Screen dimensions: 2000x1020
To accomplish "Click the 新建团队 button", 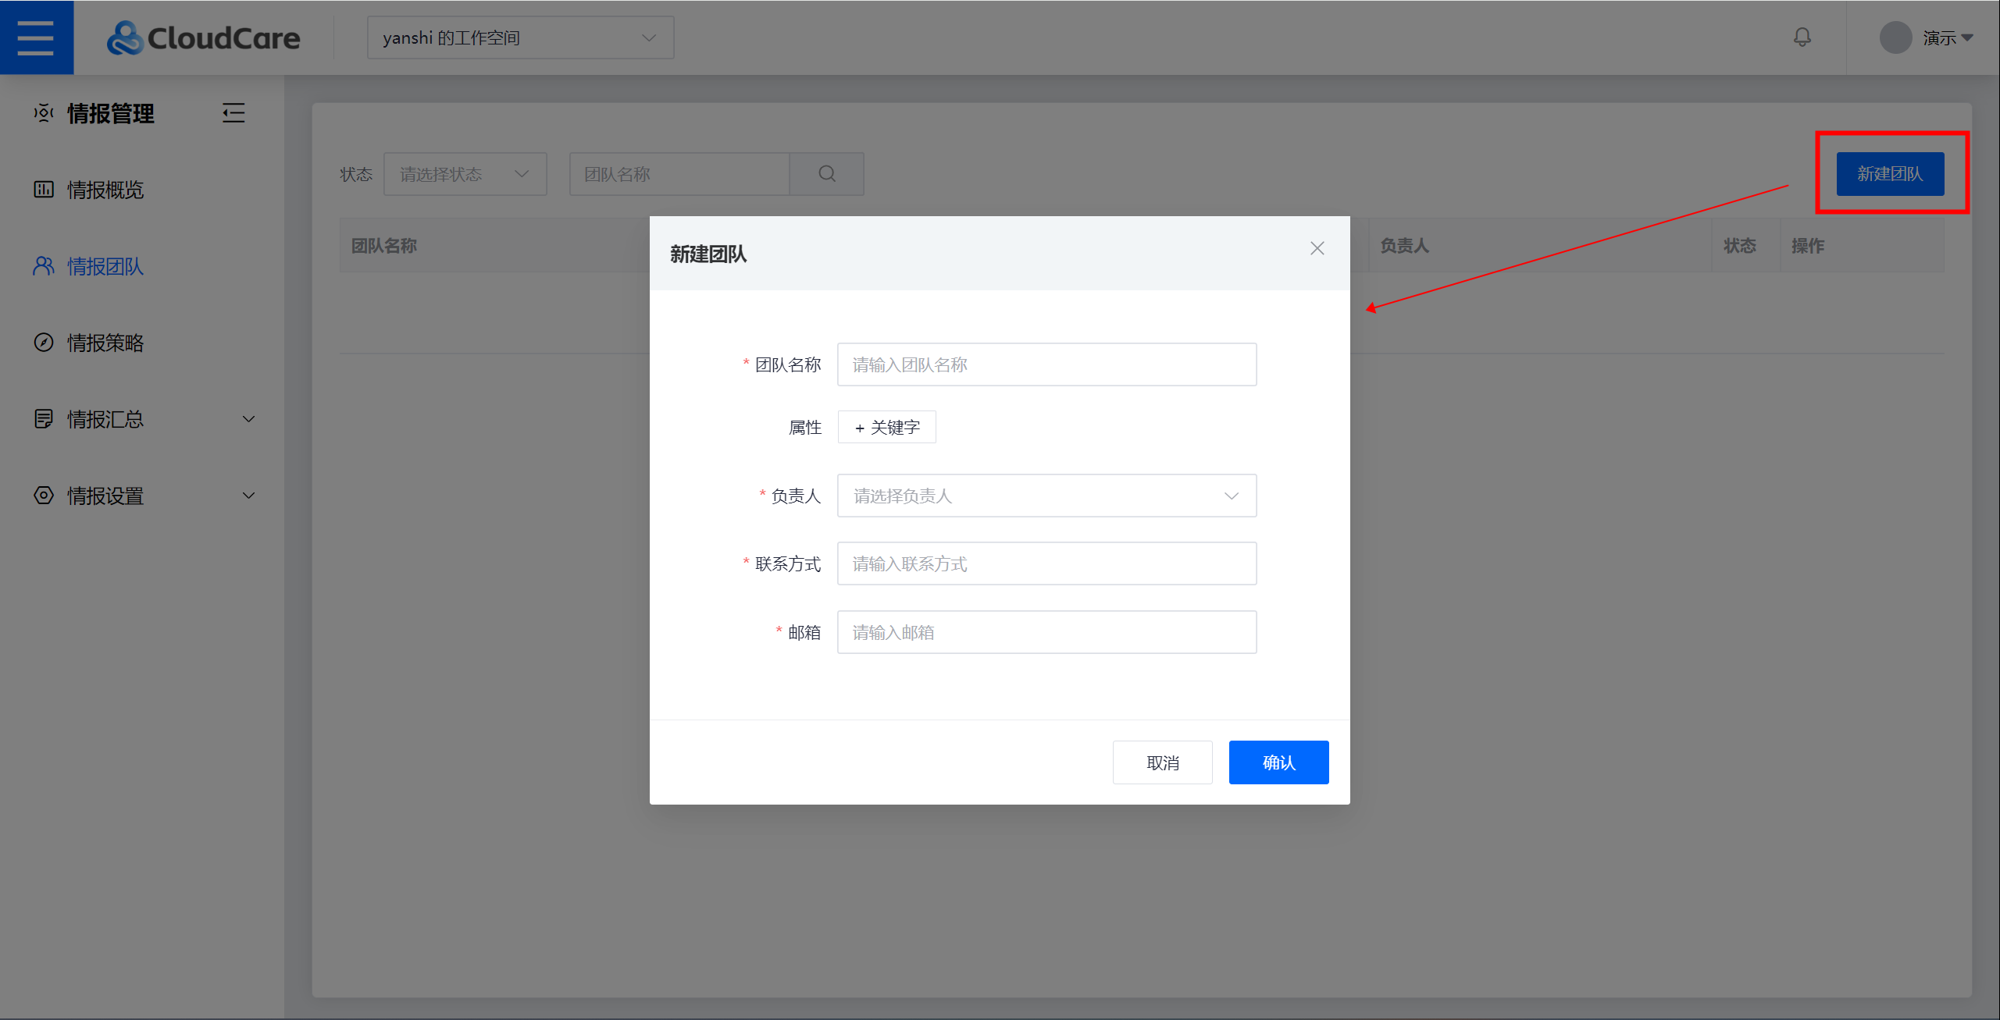I will pyautogui.click(x=1890, y=173).
